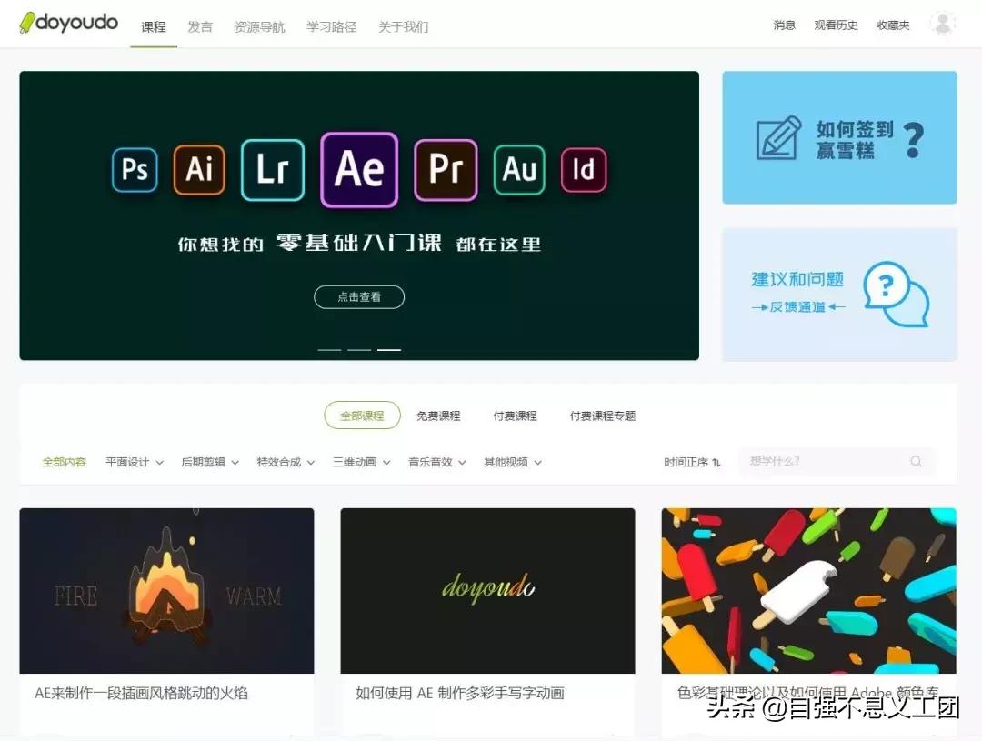The width and height of the screenshot is (982, 741).
Task: Open the Ae After Effects icon
Action: (358, 169)
